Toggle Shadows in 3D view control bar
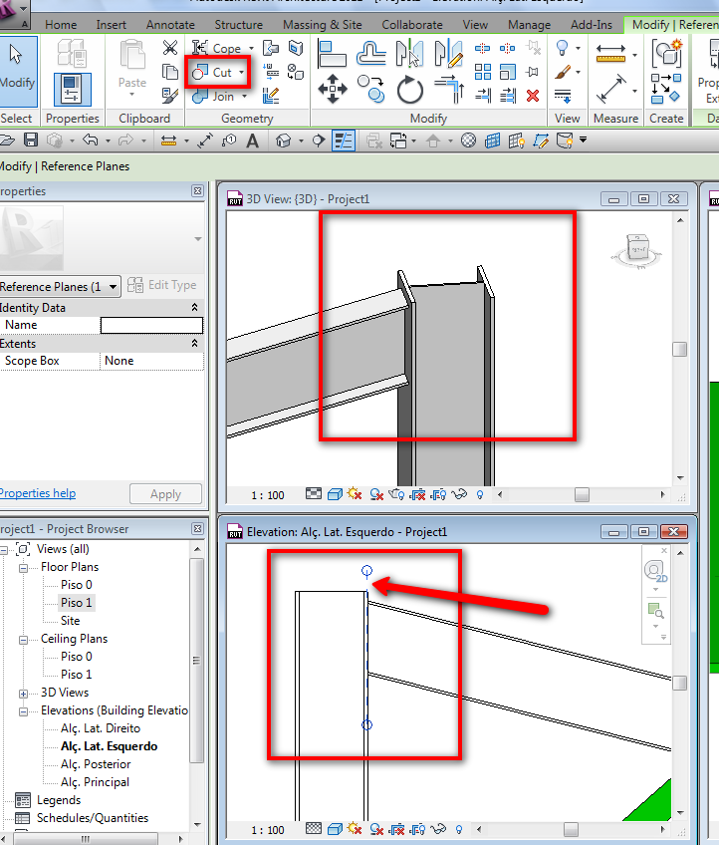This screenshot has width=719, height=845. click(x=376, y=494)
